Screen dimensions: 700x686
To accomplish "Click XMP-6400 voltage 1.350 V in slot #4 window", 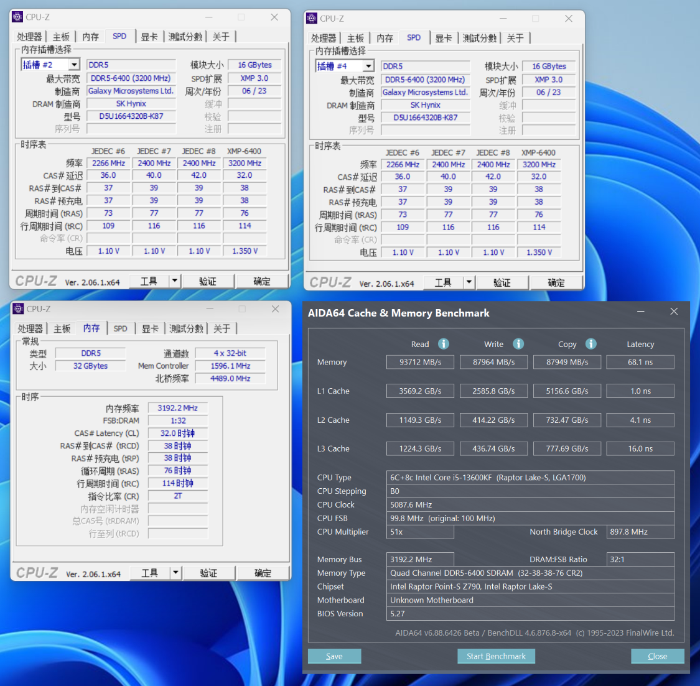I will (539, 253).
